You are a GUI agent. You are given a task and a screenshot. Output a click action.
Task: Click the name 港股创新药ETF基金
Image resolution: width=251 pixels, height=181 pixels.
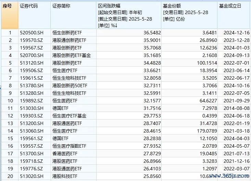(x=72, y=55)
